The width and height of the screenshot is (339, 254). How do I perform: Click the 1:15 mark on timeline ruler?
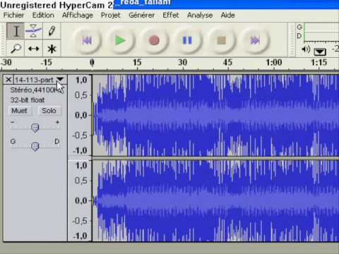pos(319,63)
